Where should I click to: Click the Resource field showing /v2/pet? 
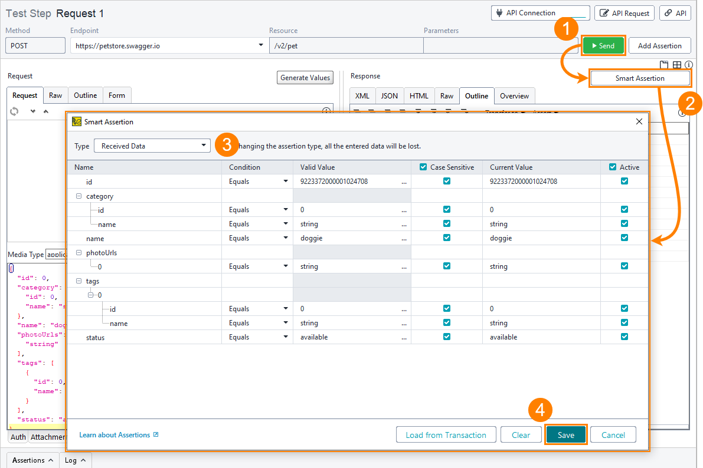pos(346,45)
